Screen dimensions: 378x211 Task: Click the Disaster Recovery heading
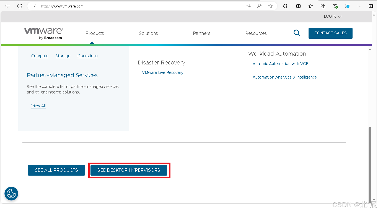pyautogui.click(x=161, y=63)
